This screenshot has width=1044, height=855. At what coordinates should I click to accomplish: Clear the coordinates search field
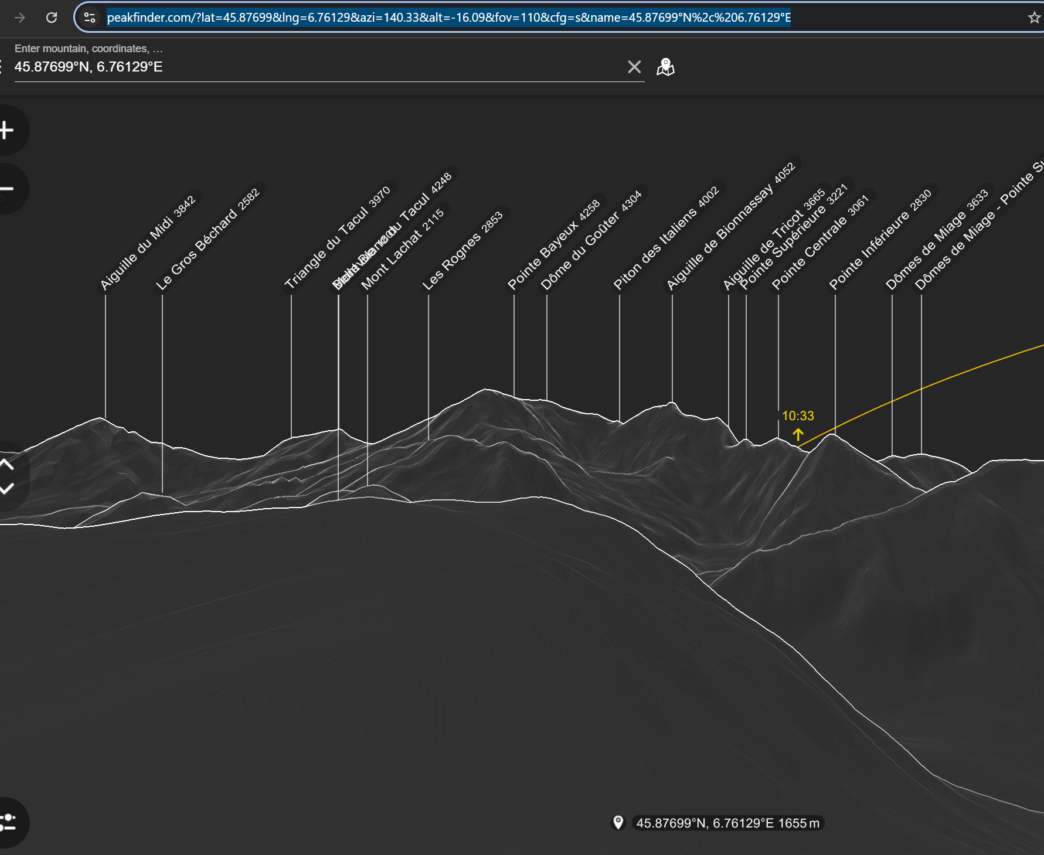click(x=634, y=67)
